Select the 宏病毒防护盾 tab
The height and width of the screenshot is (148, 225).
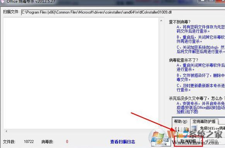tap(204, 121)
